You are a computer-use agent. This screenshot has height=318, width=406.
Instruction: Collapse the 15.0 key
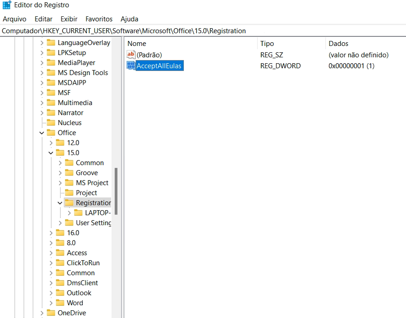(x=51, y=153)
